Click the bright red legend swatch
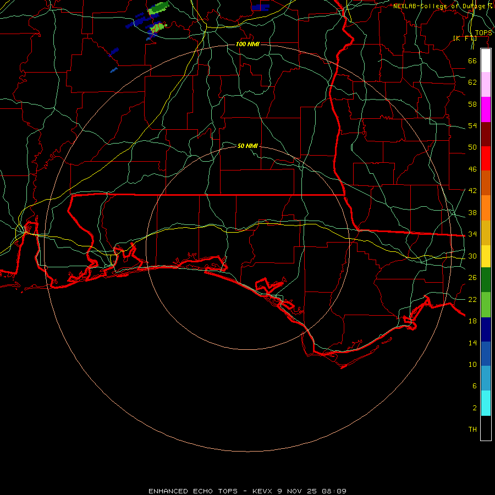 coord(486,158)
